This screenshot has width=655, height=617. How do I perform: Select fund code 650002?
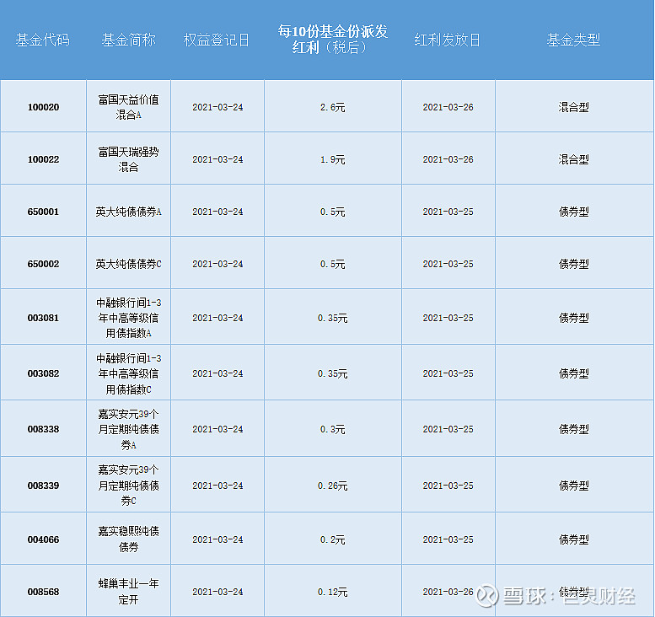click(x=44, y=264)
